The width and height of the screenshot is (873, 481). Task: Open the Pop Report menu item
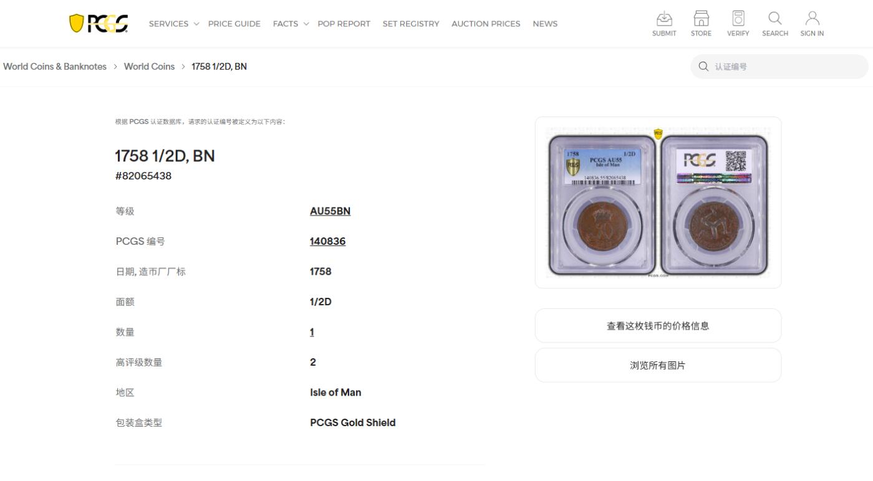[x=344, y=24]
